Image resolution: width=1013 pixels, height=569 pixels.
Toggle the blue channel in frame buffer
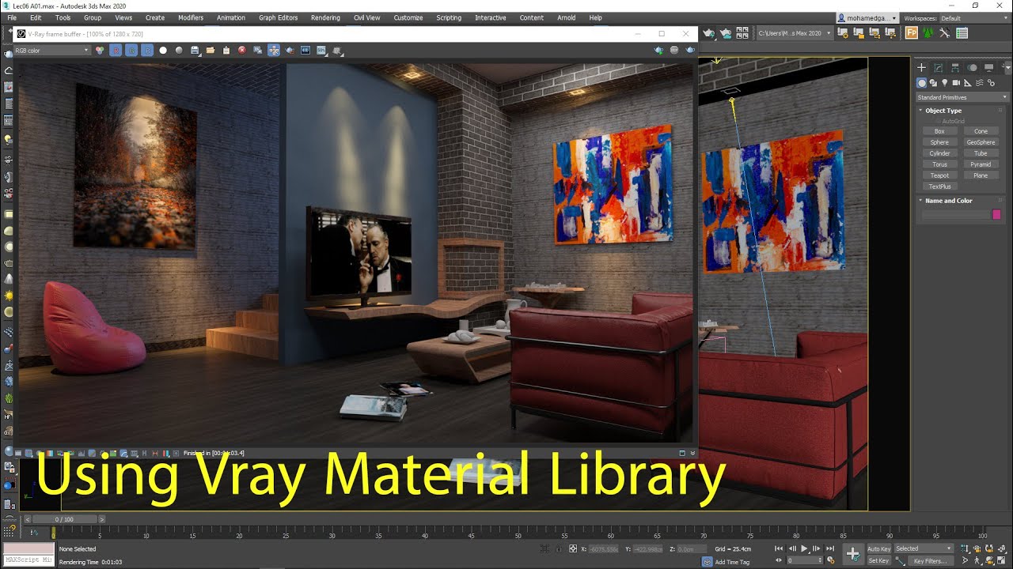(x=147, y=51)
